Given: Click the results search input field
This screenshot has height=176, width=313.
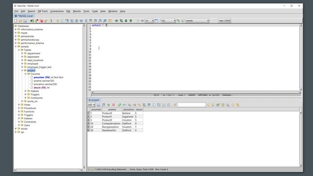Looking at the screenshot, I should (191, 105).
